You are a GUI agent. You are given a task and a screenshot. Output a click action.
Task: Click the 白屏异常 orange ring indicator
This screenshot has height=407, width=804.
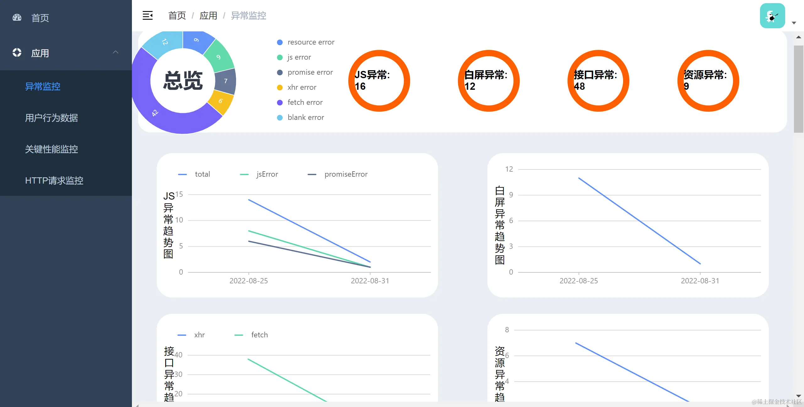[x=489, y=81]
